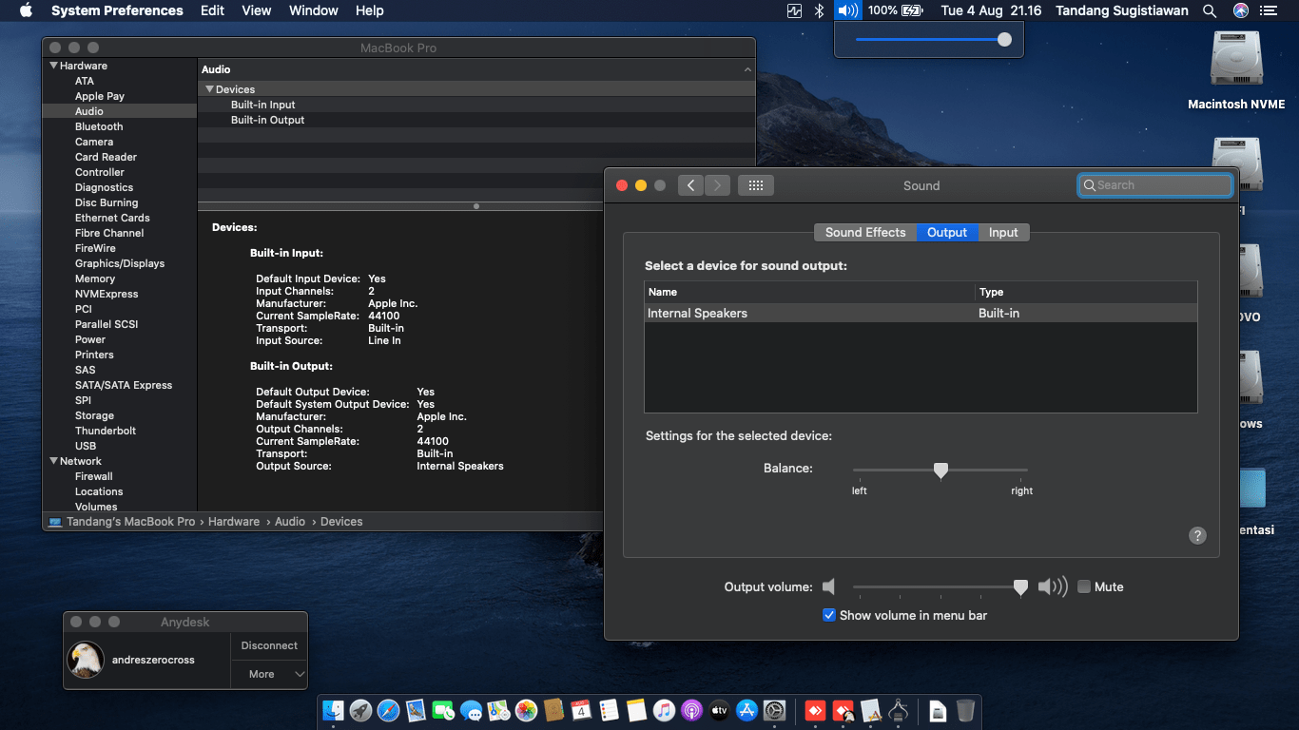Image resolution: width=1299 pixels, height=730 pixels.
Task: Click the back arrow in Sound preferences toolbar
Action: point(691,185)
